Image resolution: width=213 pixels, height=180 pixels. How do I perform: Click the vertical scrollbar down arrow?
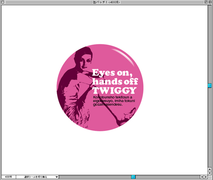coord(210,173)
